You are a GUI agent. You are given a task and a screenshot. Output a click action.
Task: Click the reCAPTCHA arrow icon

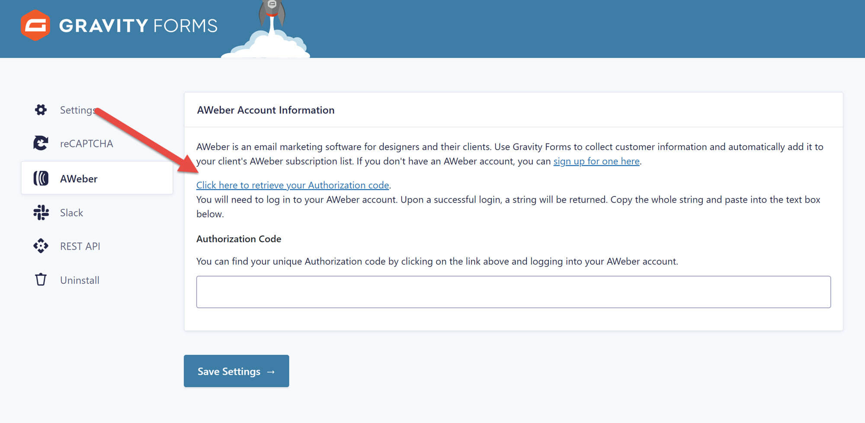pos(41,143)
